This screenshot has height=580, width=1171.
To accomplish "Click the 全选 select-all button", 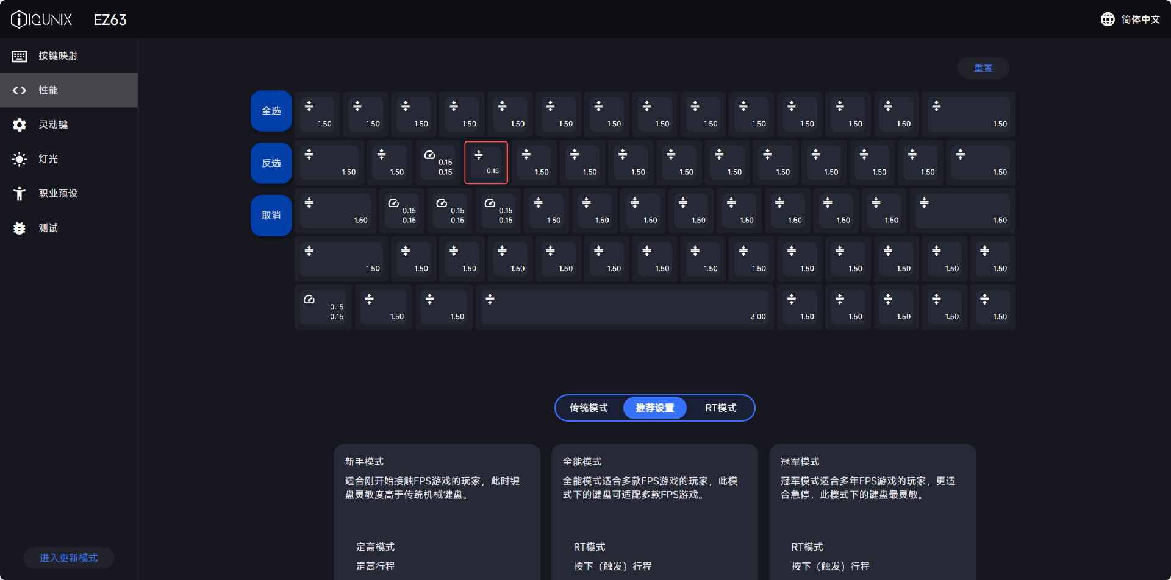I will pyautogui.click(x=271, y=111).
